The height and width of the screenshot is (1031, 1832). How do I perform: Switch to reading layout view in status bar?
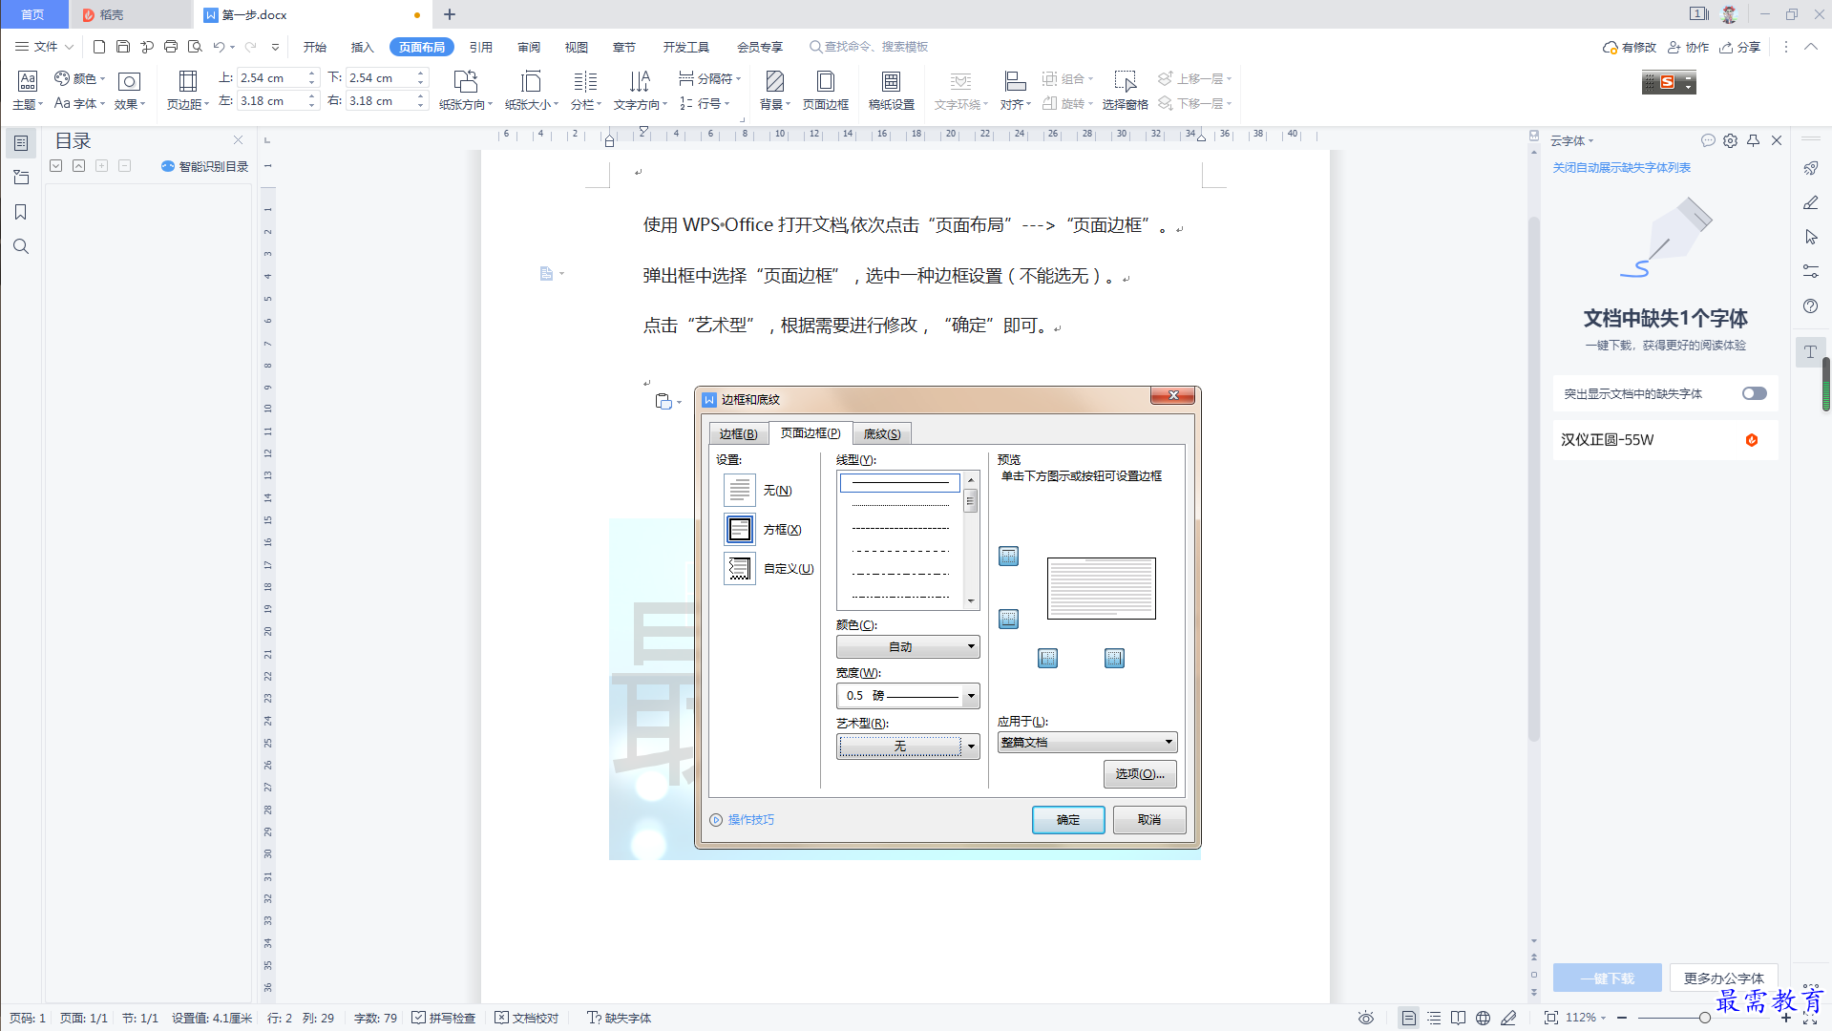coord(1458,1018)
